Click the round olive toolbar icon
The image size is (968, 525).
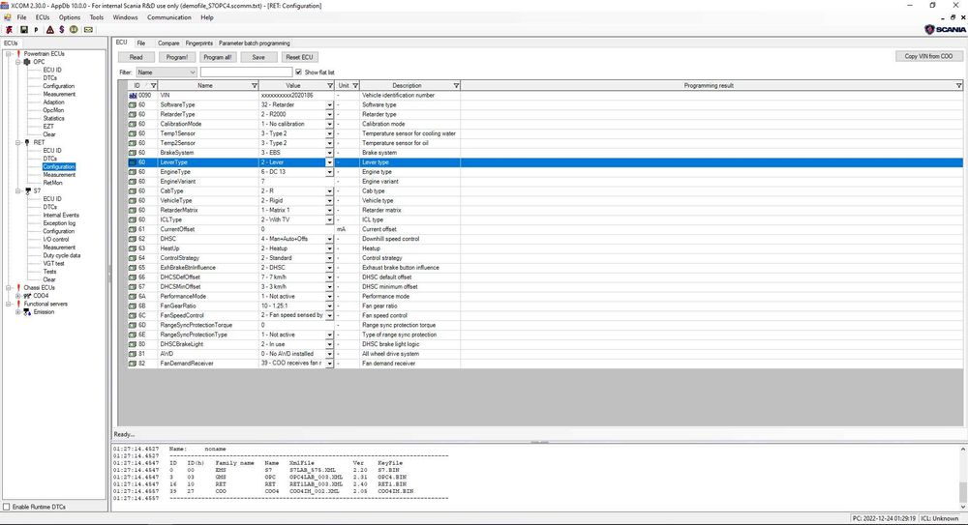tap(74, 30)
